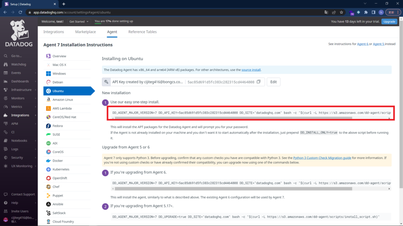
Task: Select the Events icon in the sidebar
Action: click(x=6, y=73)
